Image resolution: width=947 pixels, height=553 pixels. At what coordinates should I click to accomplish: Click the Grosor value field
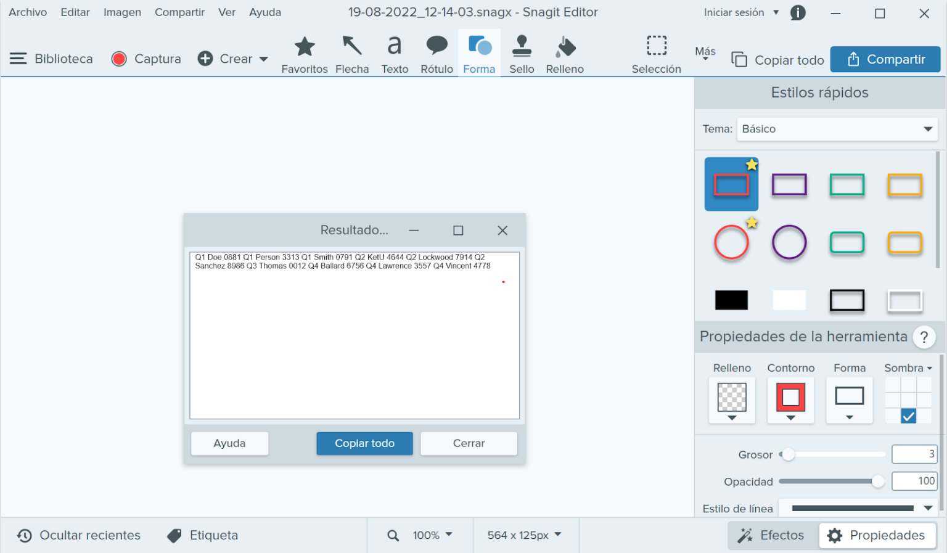click(914, 454)
